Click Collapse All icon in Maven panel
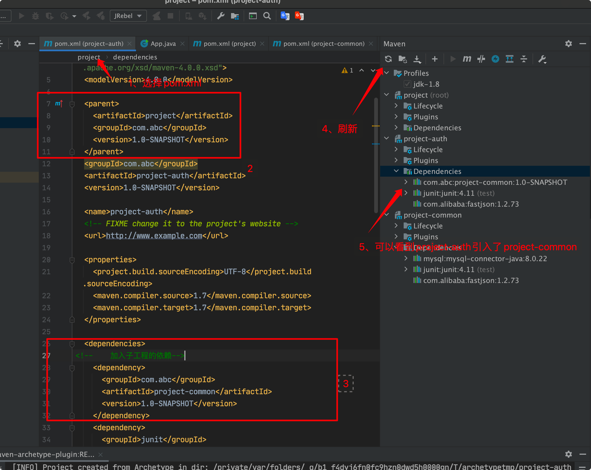The image size is (591, 470). coord(524,59)
